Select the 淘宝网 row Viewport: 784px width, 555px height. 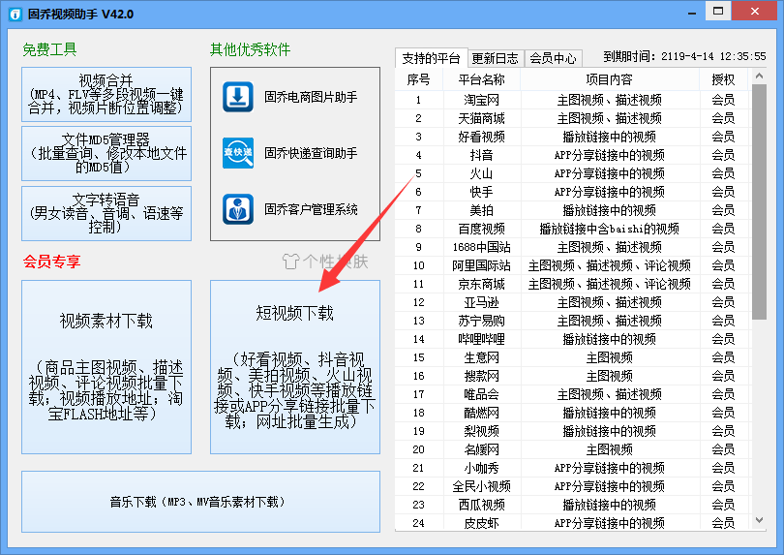pyautogui.click(x=573, y=100)
